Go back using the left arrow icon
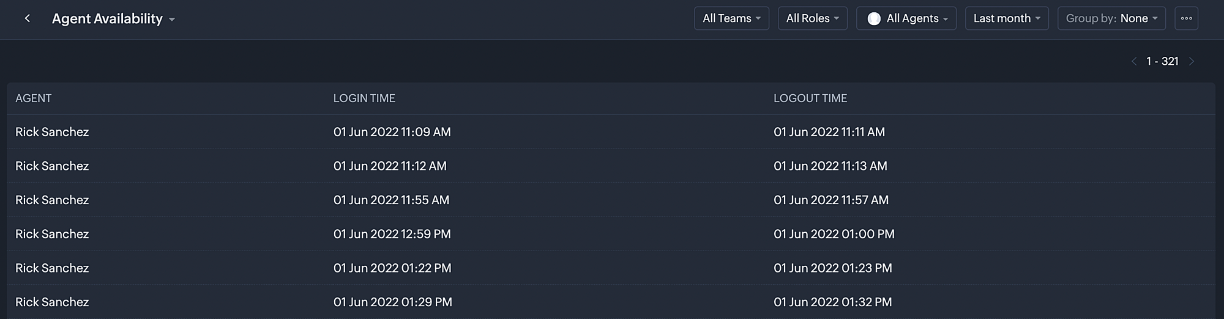Image resolution: width=1224 pixels, height=319 pixels. pos(28,18)
